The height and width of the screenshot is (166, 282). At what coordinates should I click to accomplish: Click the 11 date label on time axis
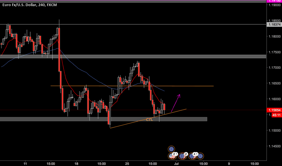coord(25,164)
